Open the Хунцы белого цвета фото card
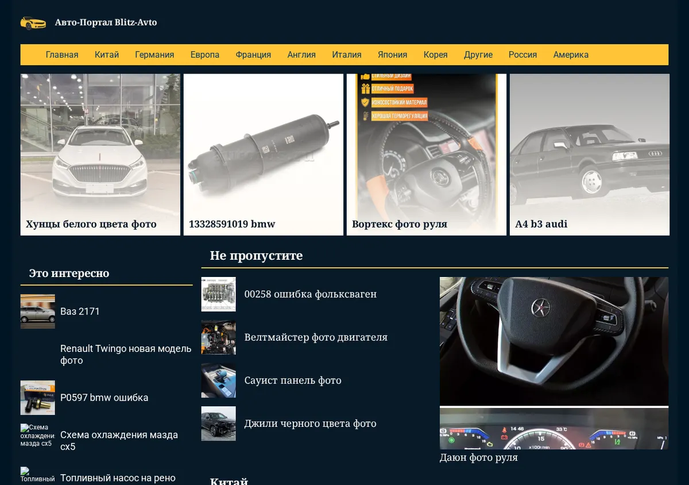The image size is (689, 485). click(x=100, y=155)
